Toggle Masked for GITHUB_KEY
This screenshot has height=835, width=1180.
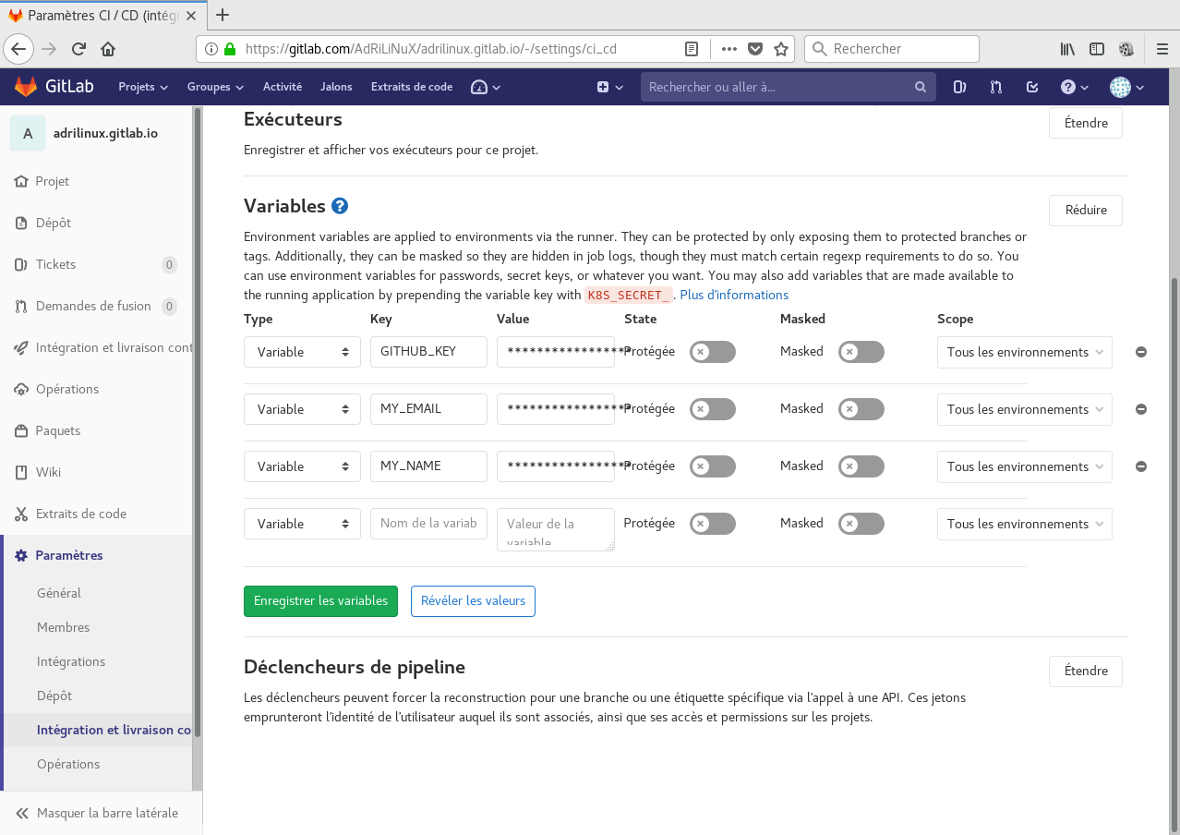[861, 352]
